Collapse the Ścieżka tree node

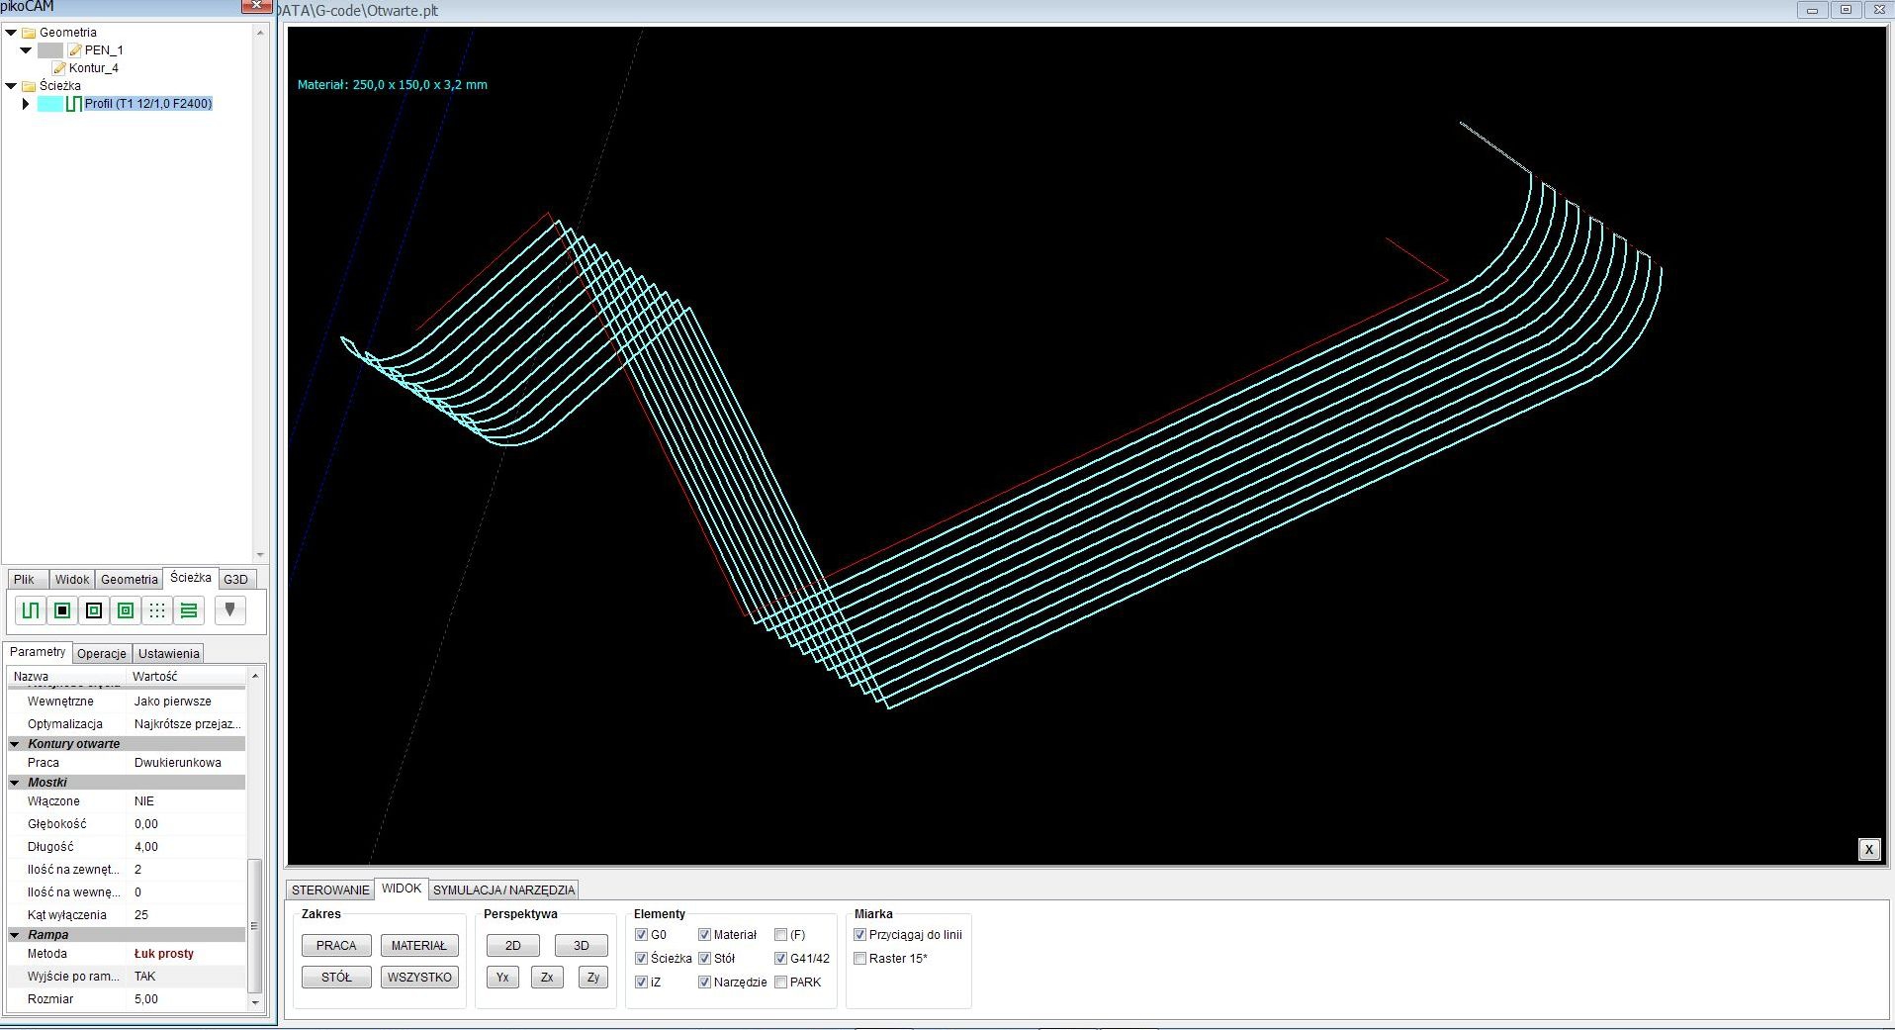(x=11, y=86)
